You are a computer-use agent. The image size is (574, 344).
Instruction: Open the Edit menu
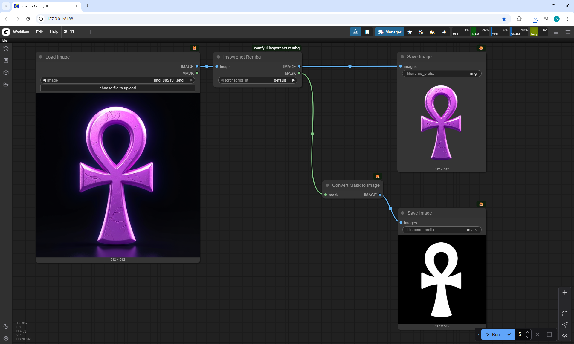(x=39, y=32)
